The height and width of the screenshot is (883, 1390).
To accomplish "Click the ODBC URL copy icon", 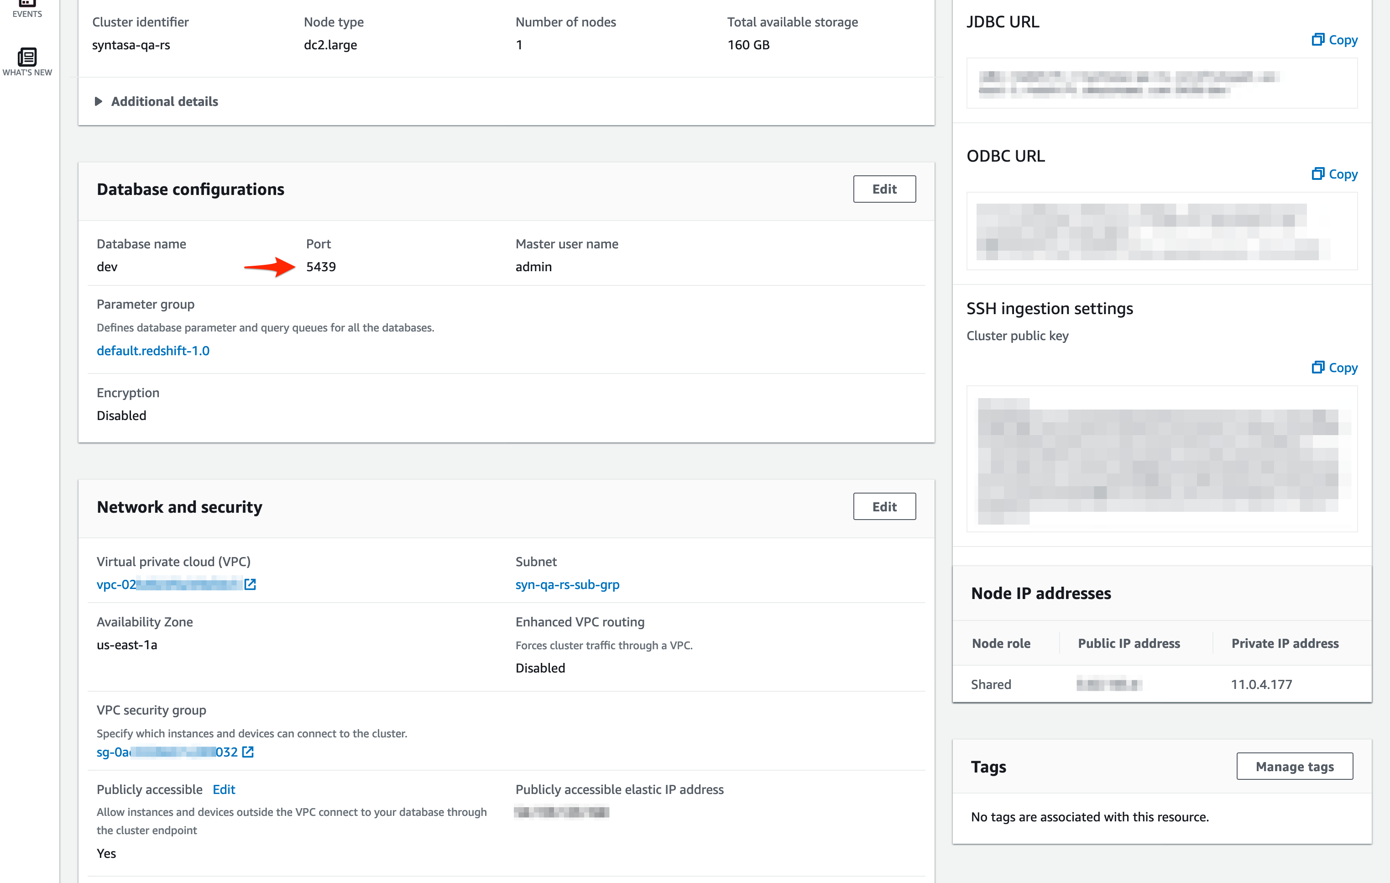I will [x=1318, y=174].
